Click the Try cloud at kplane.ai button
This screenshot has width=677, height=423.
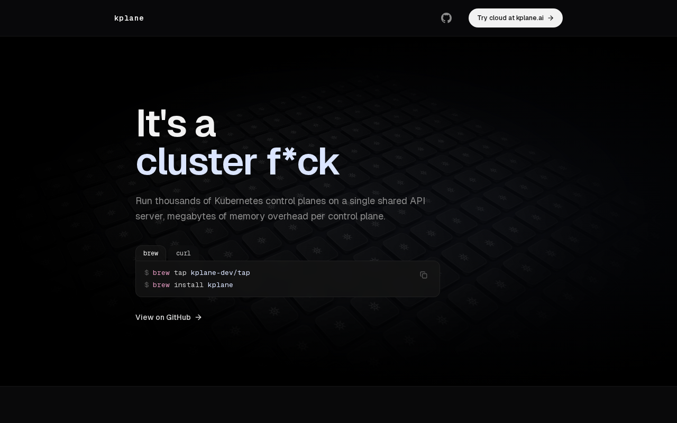pyautogui.click(x=516, y=18)
